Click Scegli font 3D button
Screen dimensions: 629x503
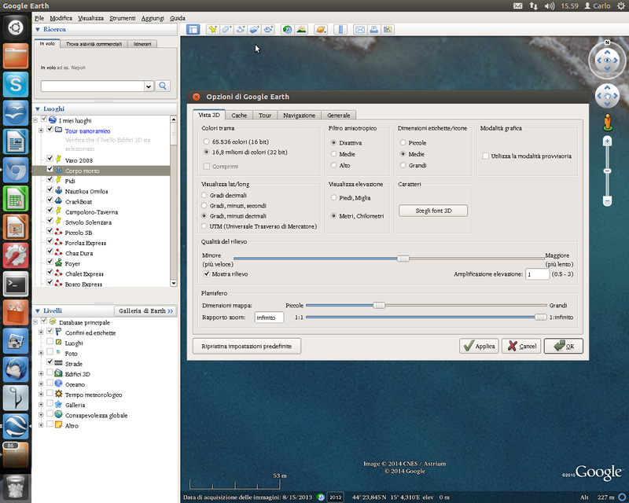pos(433,211)
